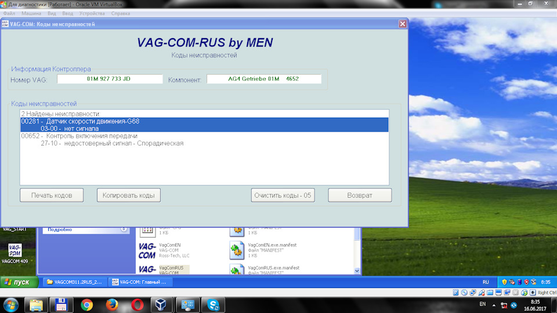Click the down arrow of Explorer scrollbar
The height and width of the screenshot is (313, 557).
[x=357, y=271]
